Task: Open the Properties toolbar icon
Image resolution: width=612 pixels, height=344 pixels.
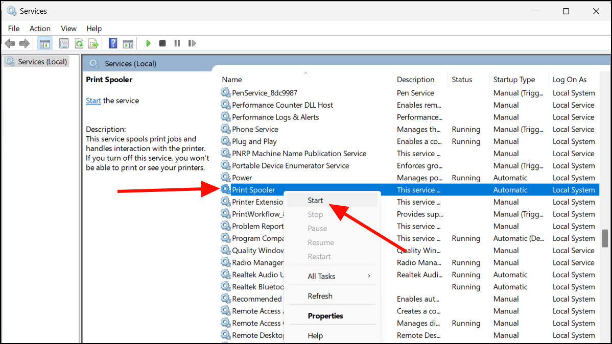Action: (63, 43)
